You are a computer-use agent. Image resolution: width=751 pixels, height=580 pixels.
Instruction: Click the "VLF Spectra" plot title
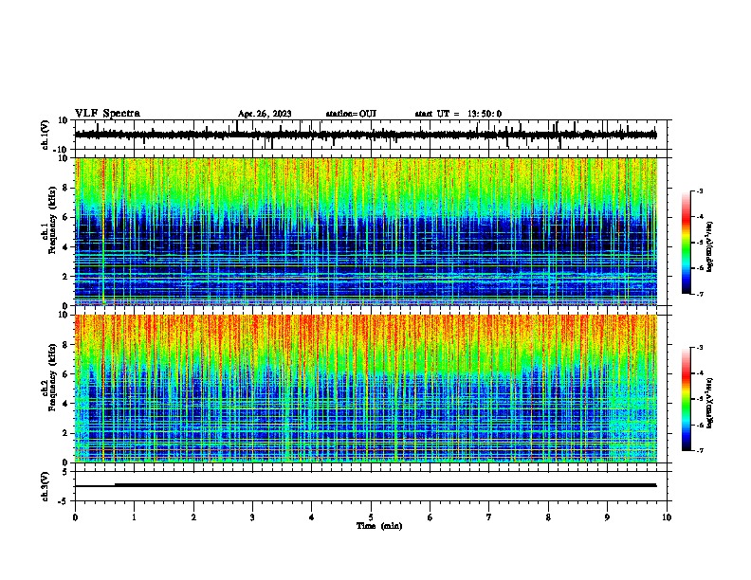[107, 114]
